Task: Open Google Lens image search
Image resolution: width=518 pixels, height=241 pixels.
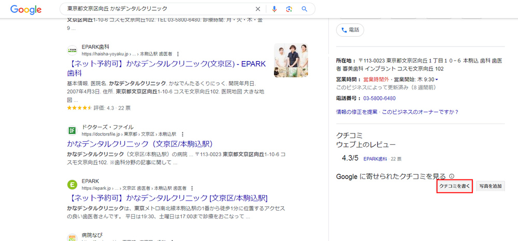Action: pyautogui.click(x=289, y=9)
